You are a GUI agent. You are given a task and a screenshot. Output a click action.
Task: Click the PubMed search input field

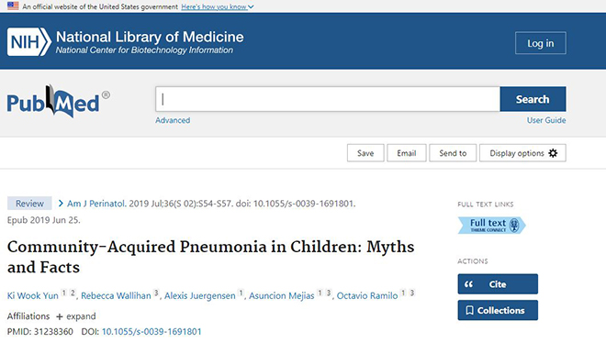coord(328,99)
